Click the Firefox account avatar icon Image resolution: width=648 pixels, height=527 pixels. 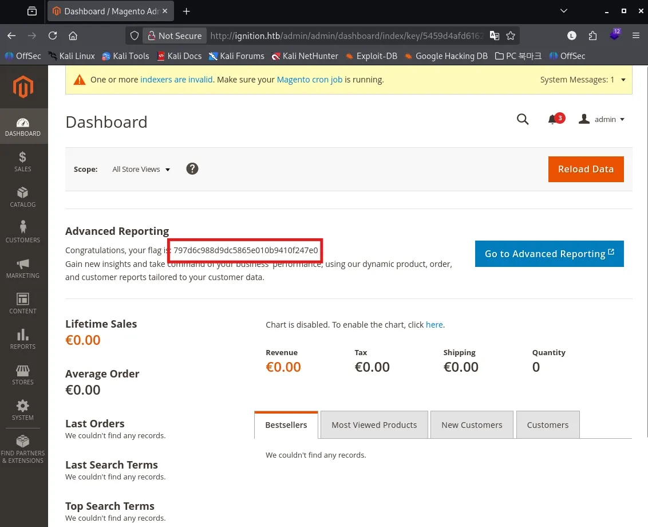click(571, 36)
